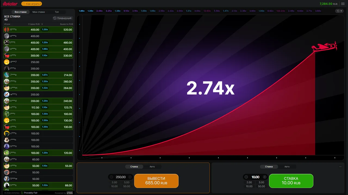The image size is (348, 195).
Task: Click avatar of player u***m
Action: point(7,88)
